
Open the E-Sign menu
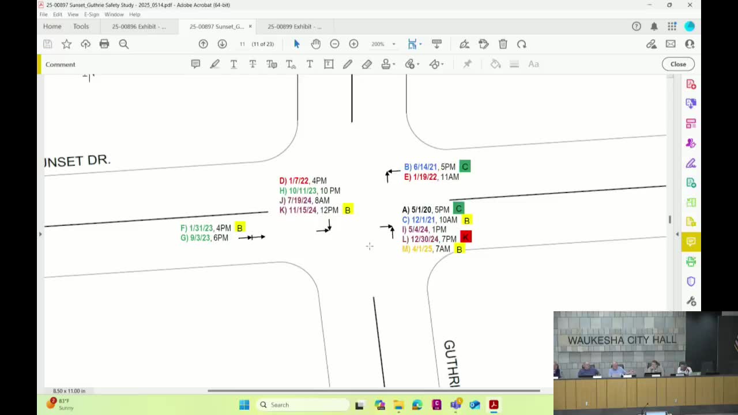point(91,14)
